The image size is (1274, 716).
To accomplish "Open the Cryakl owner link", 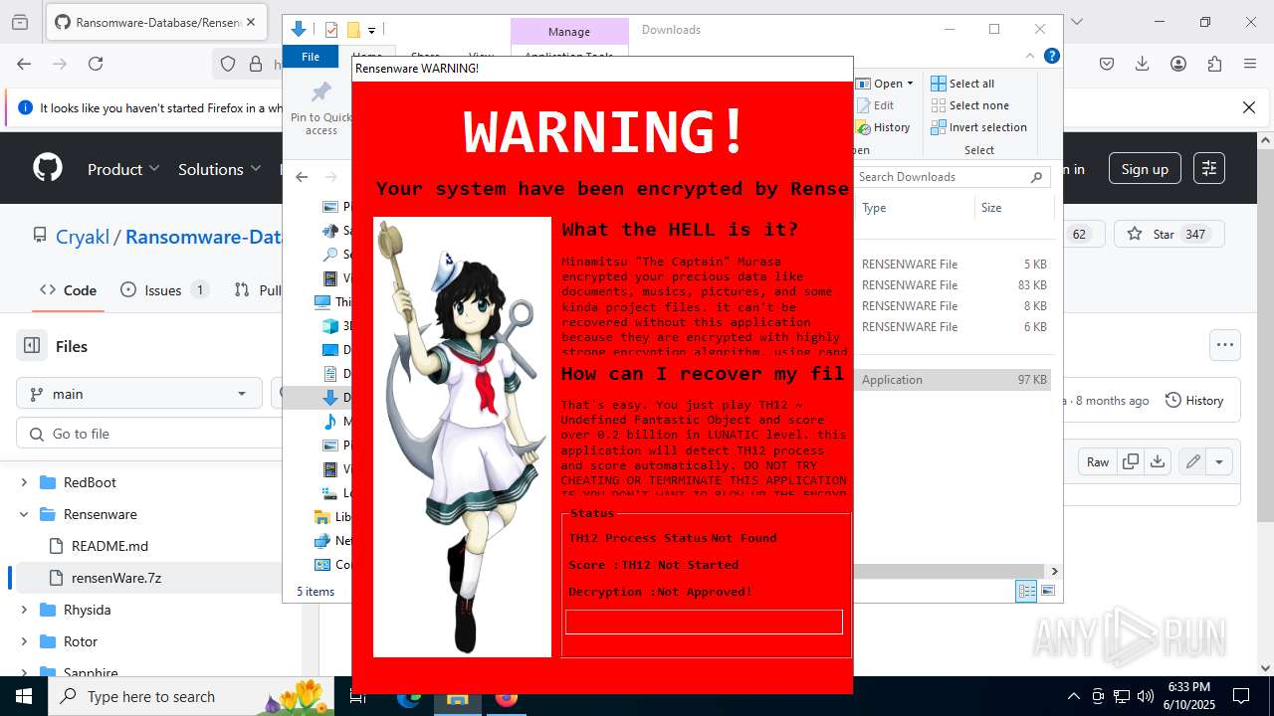I will (83, 237).
